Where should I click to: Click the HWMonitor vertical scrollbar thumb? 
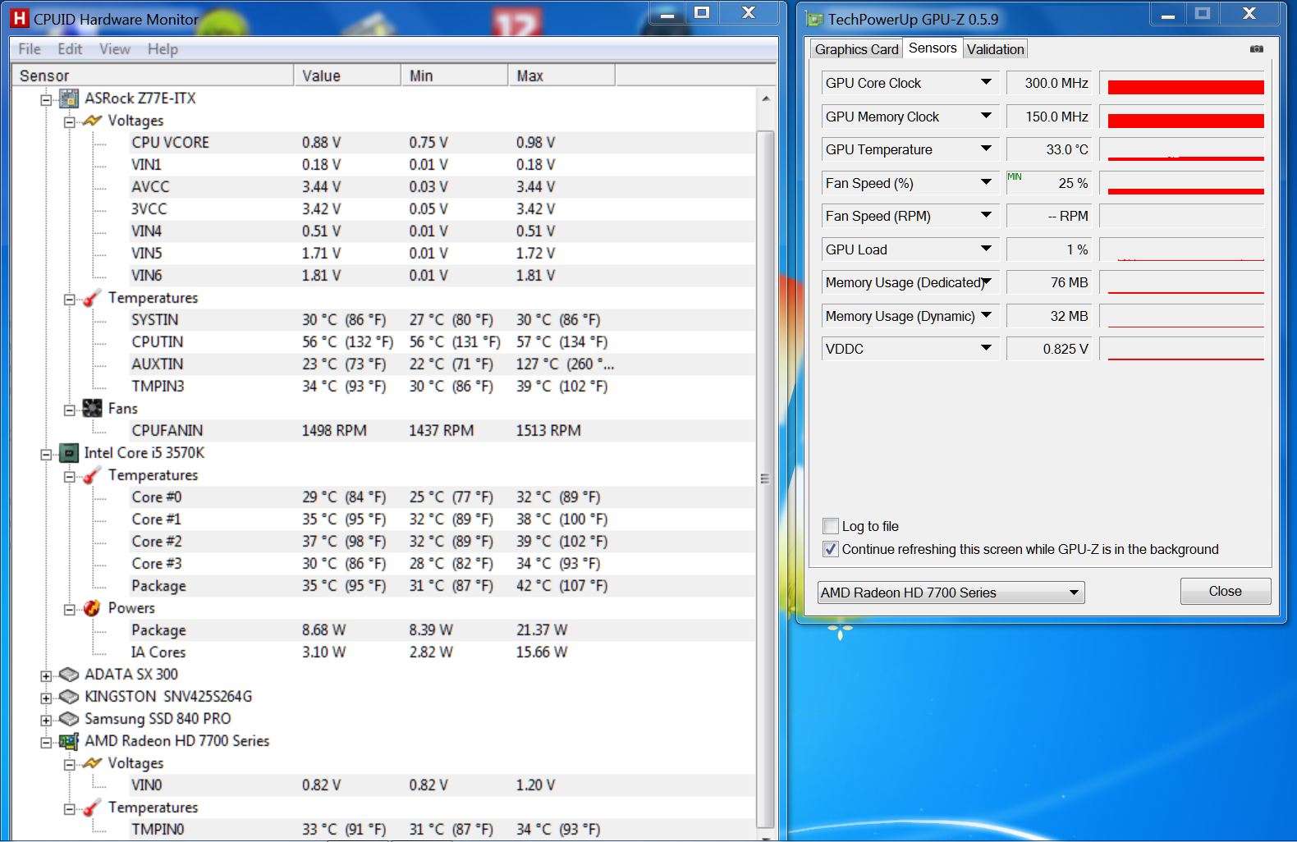point(764,478)
